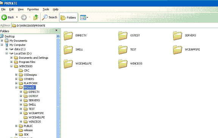The image size is (218, 138).
Task: Click the Folders pane scrollbar thumb
Action: coord(58,88)
